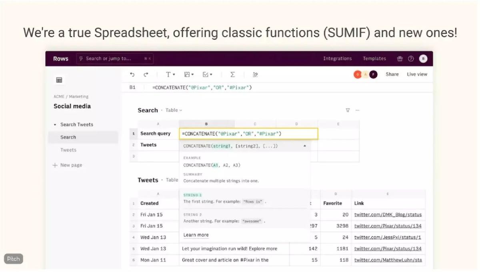Viewport: 480px width, 272px height.
Task: Click the Sigma functions icon
Action: point(232,74)
